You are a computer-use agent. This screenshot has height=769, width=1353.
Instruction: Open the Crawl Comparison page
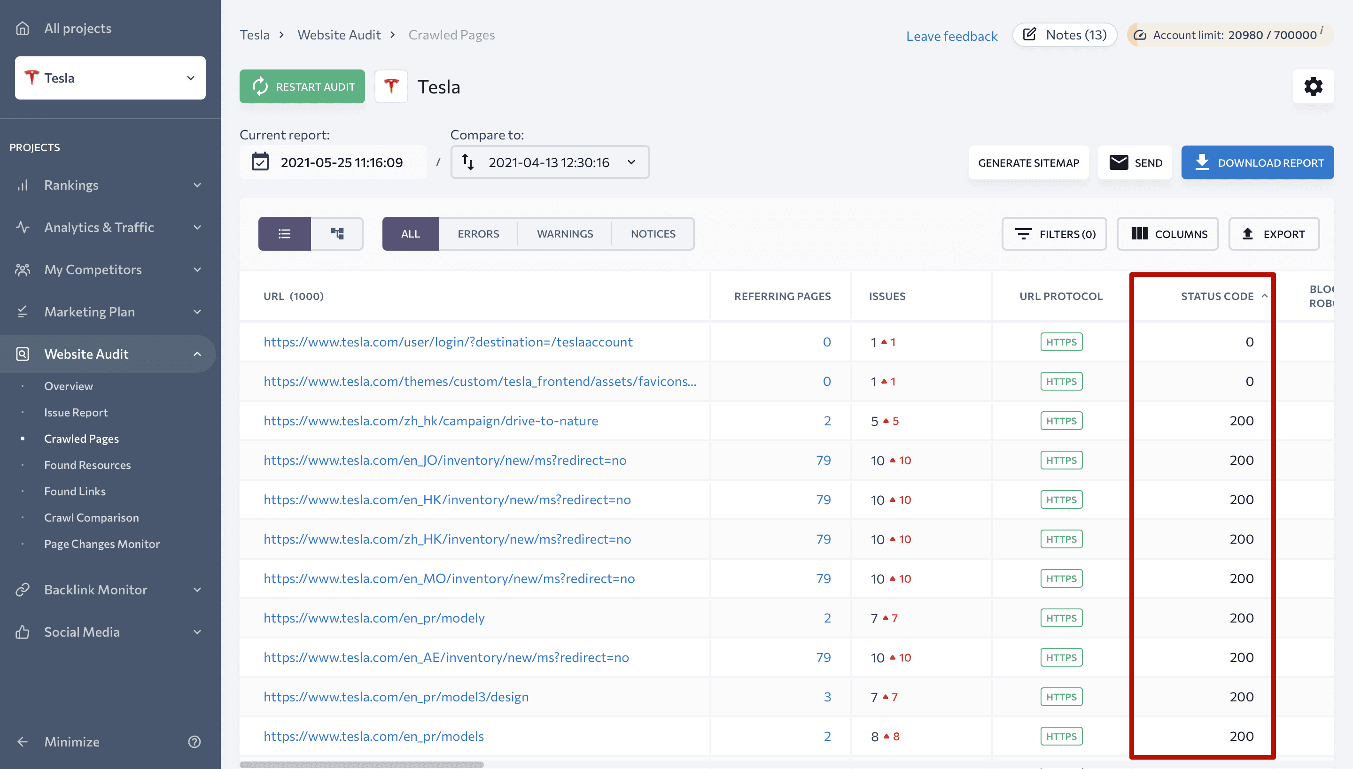click(92, 517)
